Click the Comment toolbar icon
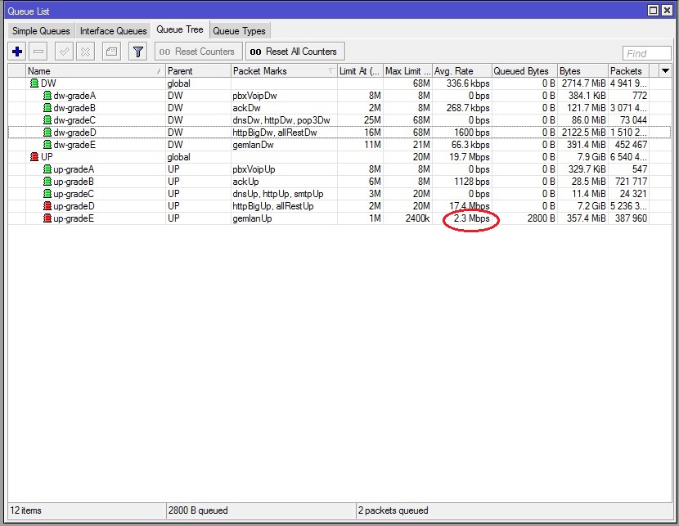Image resolution: width=679 pixels, height=526 pixels. (111, 52)
